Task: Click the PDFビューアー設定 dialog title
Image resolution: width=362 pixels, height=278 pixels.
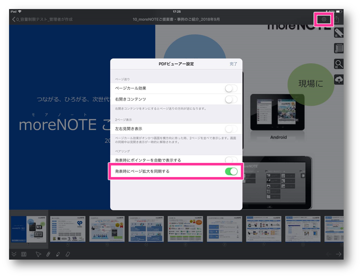Action: point(176,64)
